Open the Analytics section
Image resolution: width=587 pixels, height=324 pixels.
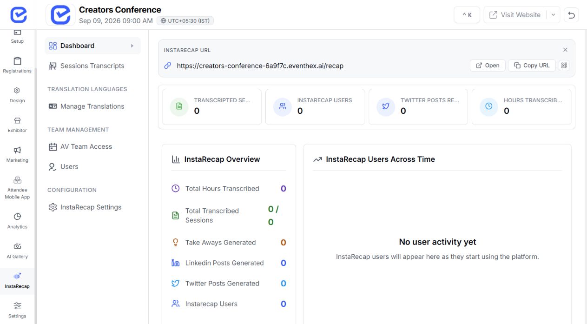click(17, 221)
